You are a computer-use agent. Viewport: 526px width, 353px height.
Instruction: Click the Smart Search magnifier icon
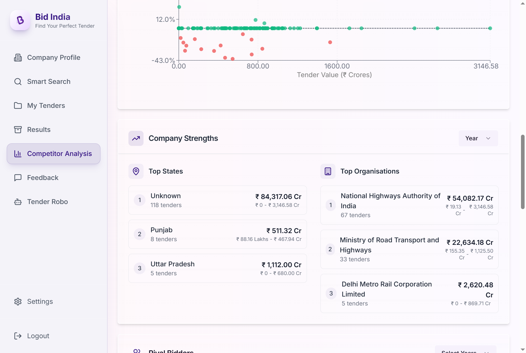coord(18,82)
